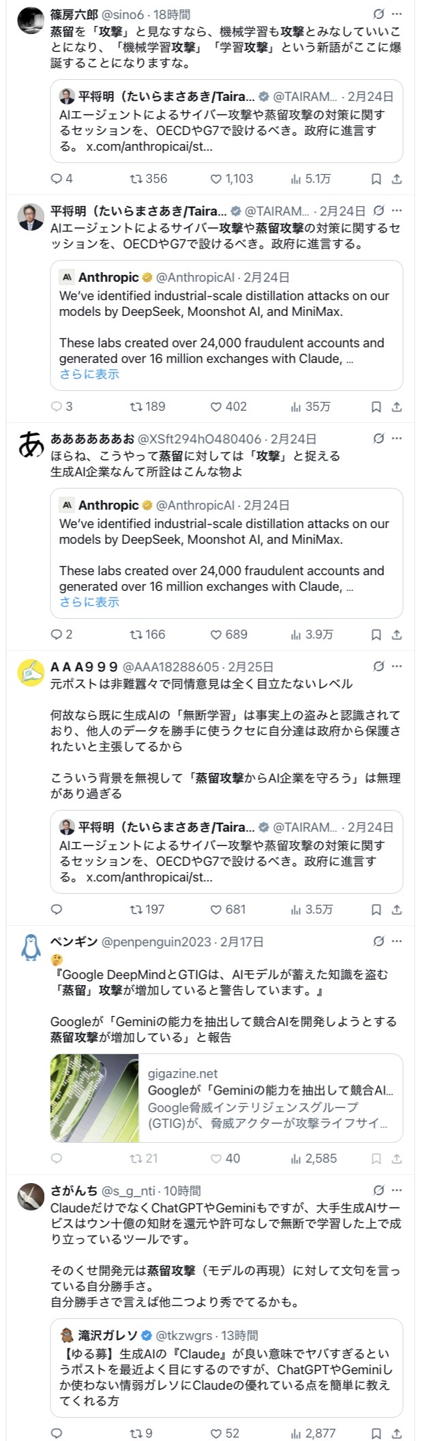Screen dimensions: 431x1441
Task: Open more options for 篠房六郎's post
Action: point(397,14)
